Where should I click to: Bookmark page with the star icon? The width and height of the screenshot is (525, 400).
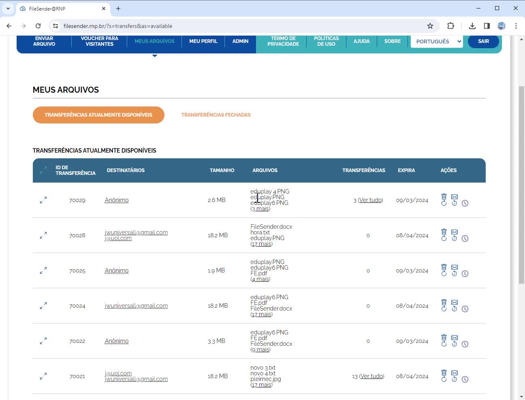coord(430,26)
